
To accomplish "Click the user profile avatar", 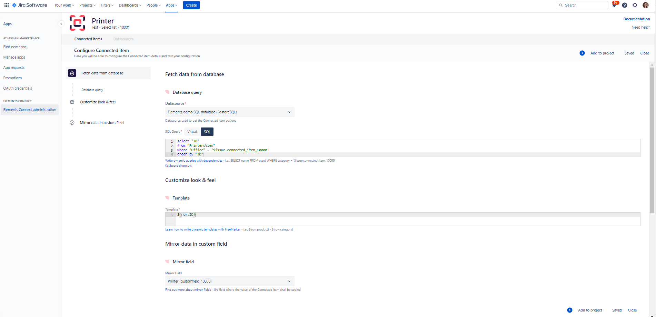I will (x=646, y=5).
